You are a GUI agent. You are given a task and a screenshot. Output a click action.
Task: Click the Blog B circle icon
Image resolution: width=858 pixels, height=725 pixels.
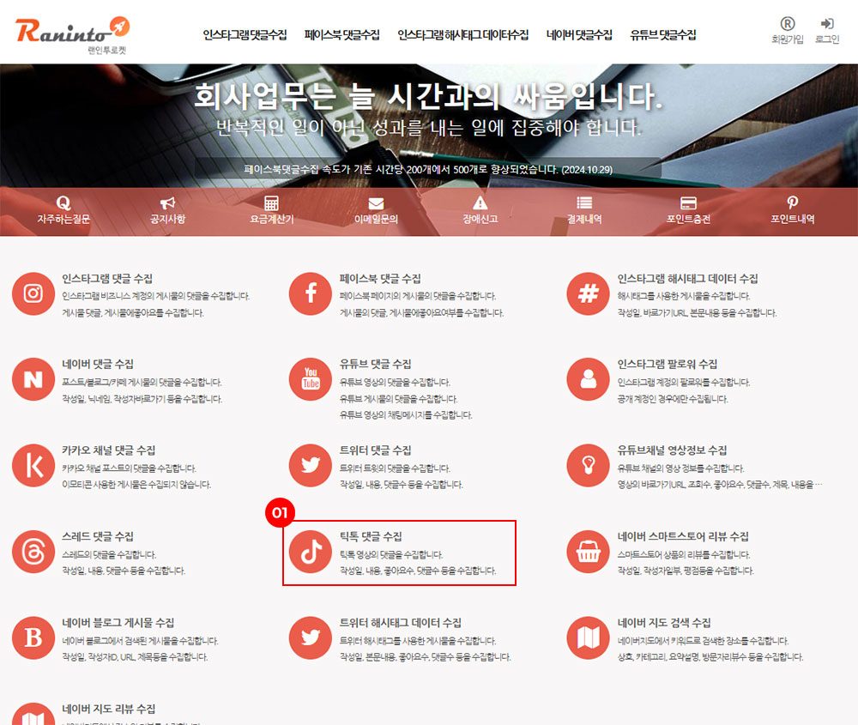33,638
